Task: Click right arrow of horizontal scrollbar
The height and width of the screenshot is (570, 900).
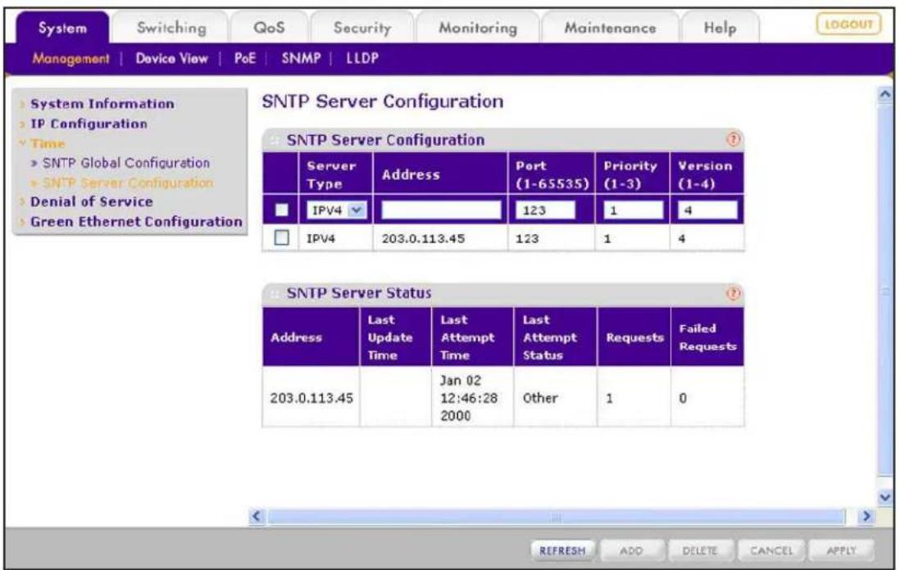Action: point(866,517)
